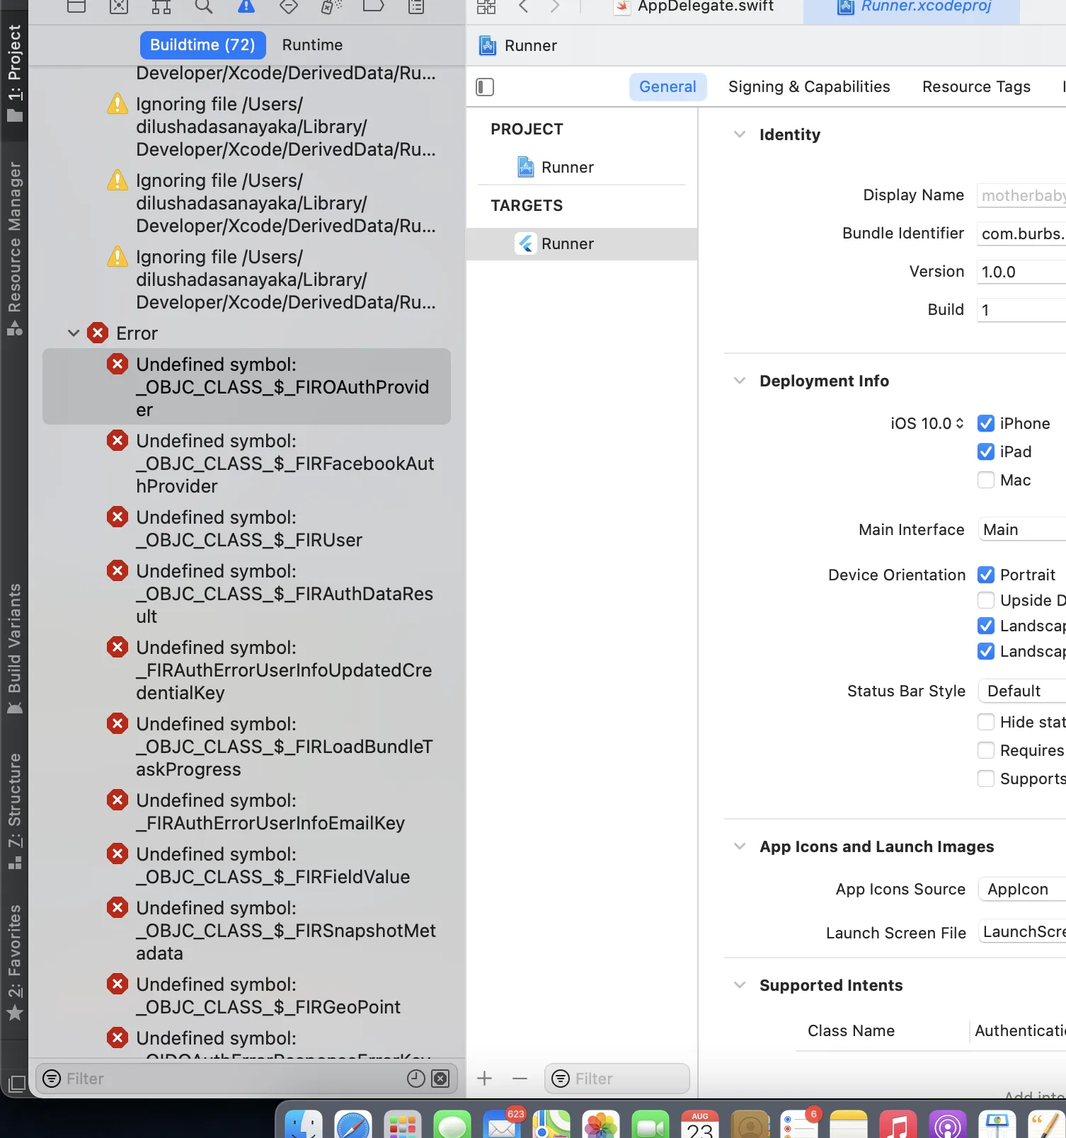Select the General settings tab
Screen dimensions: 1066x1138
click(x=667, y=87)
